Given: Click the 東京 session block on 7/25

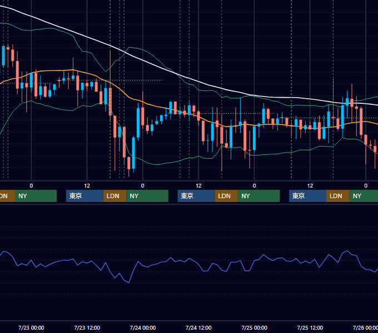Looking at the screenshot, I should coord(307,196).
